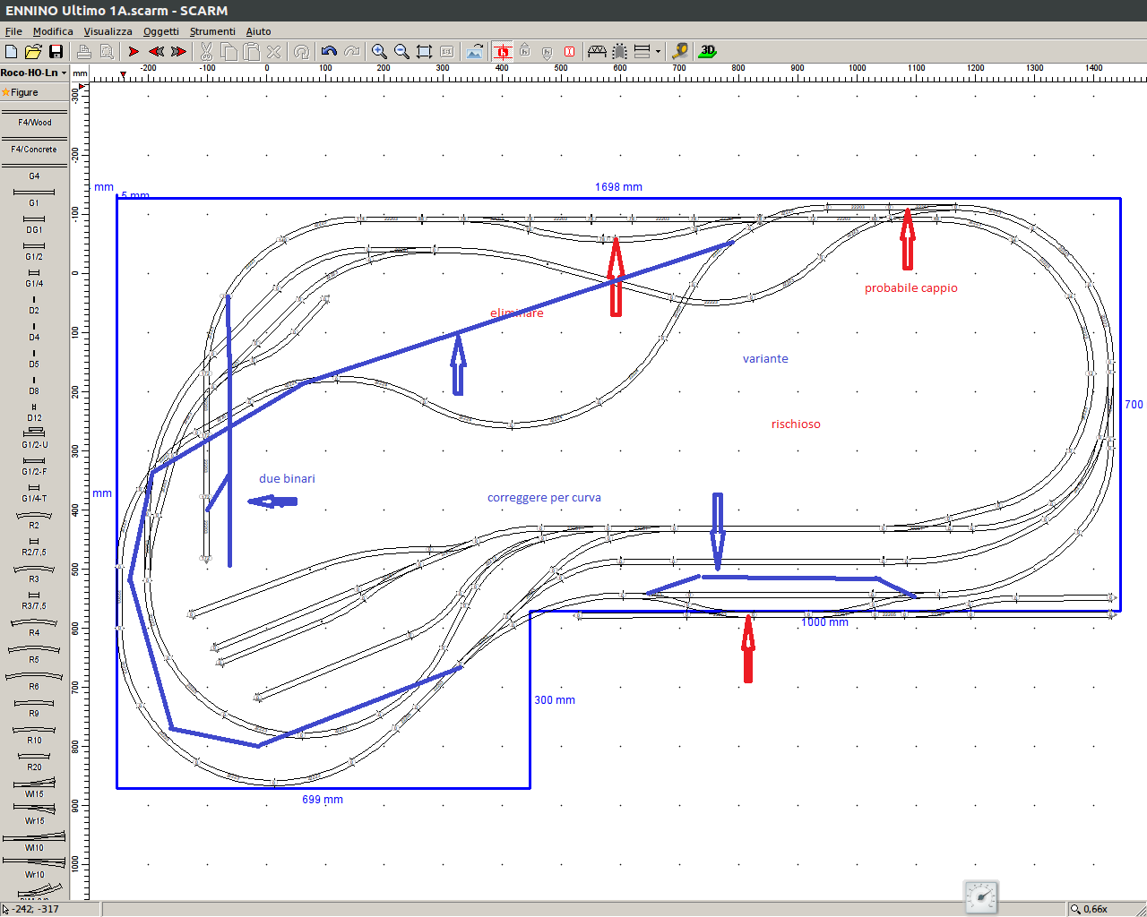The width and height of the screenshot is (1147, 917).
Task: Click the tunnel tool icon
Action: tap(619, 51)
